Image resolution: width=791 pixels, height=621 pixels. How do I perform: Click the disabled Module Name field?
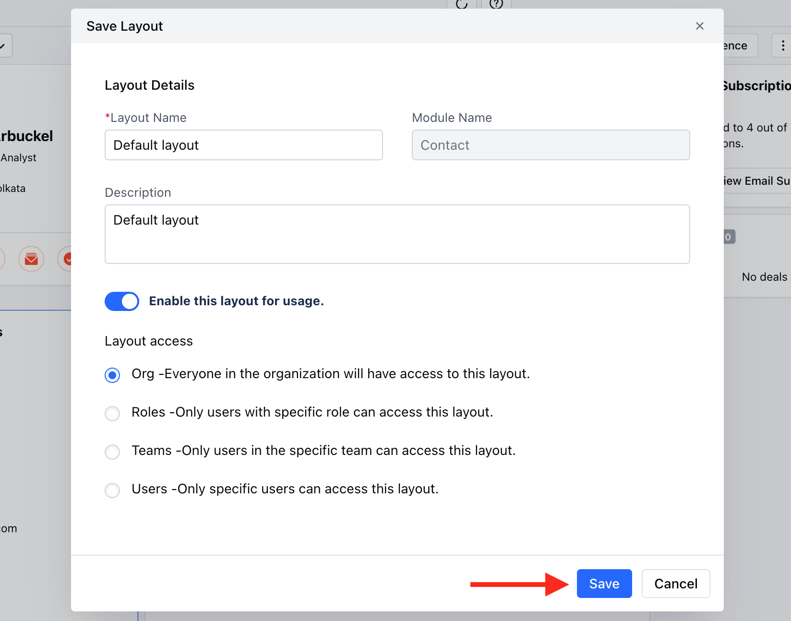click(551, 145)
